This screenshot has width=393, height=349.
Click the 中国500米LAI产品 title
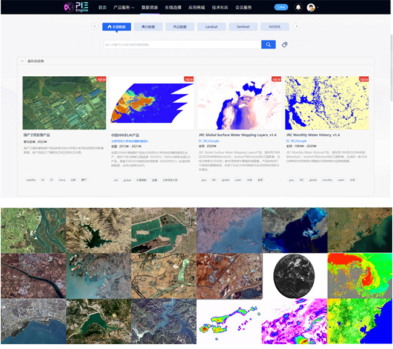coord(125,135)
